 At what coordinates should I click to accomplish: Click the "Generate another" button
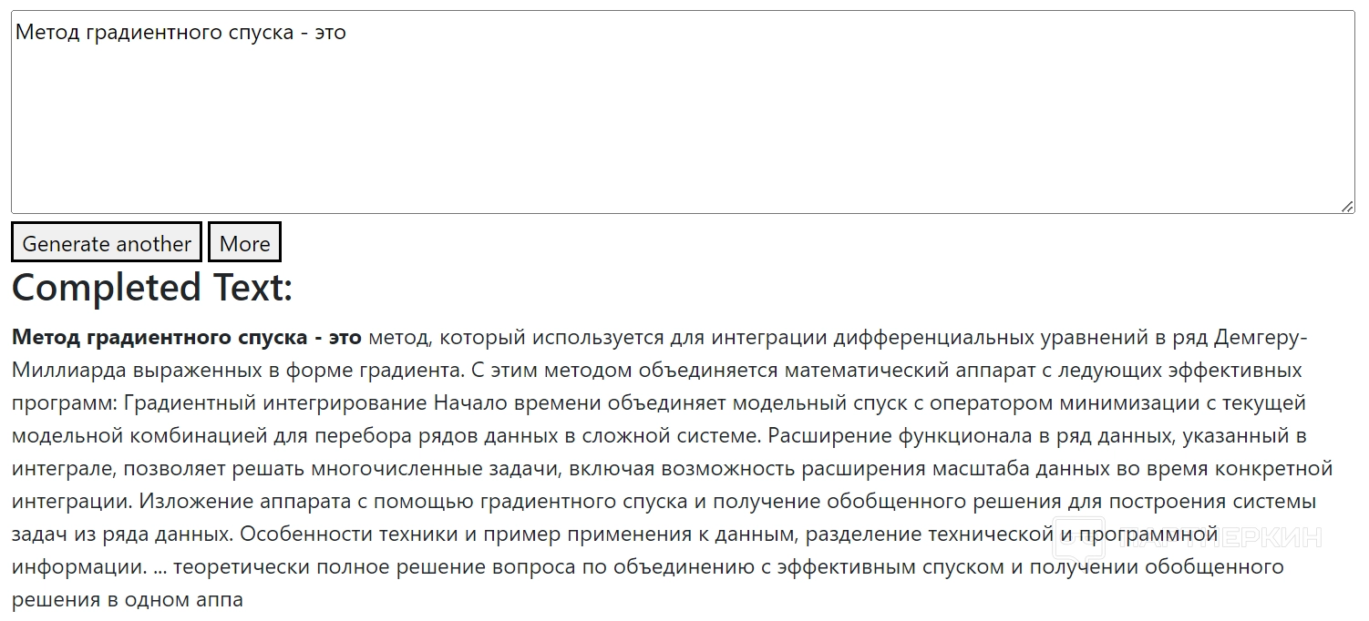[x=107, y=243]
